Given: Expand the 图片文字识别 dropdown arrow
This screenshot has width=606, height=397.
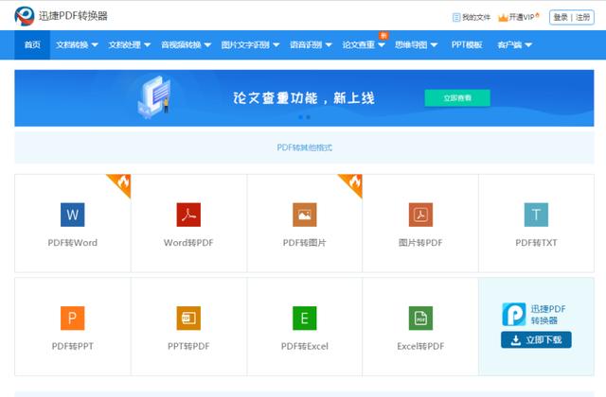Looking at the screenshot, I should [x=276, y=45].
